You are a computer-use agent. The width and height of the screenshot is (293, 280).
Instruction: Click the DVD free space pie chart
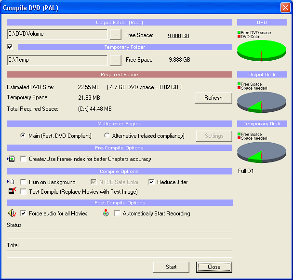point(262,51)
